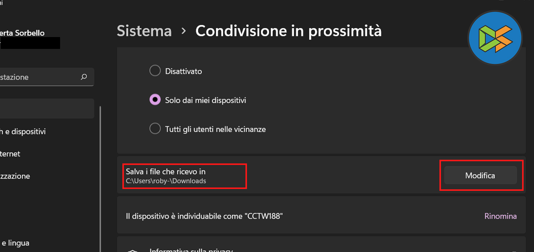Viewport: 534px width, 252px height.
Task: Click the blue circular logo at top right
Action: click(x=495, y=38)
